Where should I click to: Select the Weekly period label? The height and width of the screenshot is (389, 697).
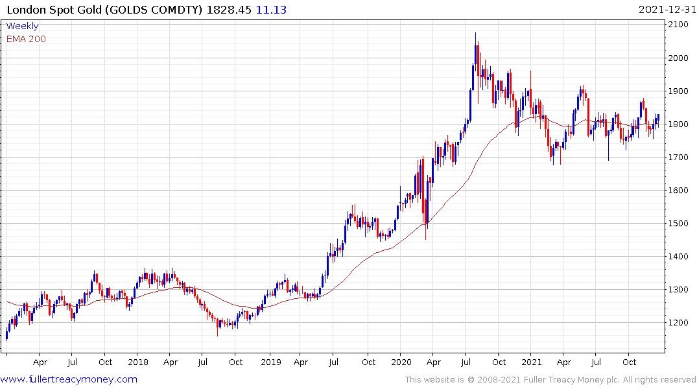(x=22, y=26)
